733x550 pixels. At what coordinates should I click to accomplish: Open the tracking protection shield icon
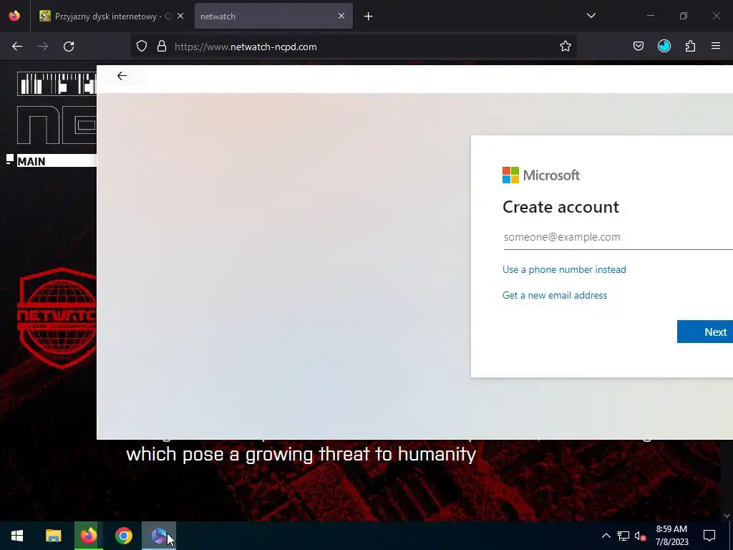coord(142,47)
